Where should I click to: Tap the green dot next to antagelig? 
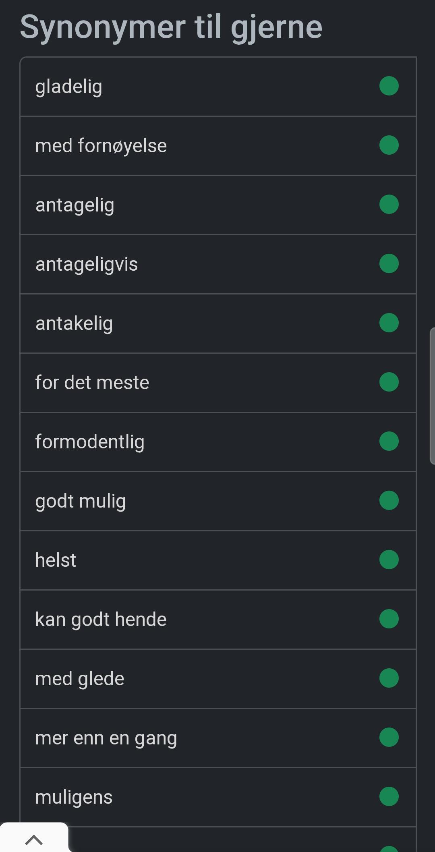389,205
